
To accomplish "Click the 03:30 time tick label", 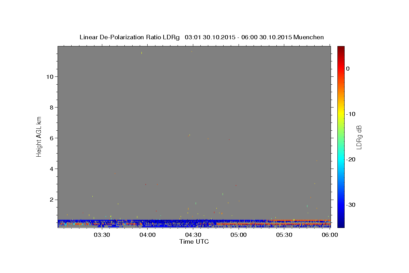I will [102, 235].
